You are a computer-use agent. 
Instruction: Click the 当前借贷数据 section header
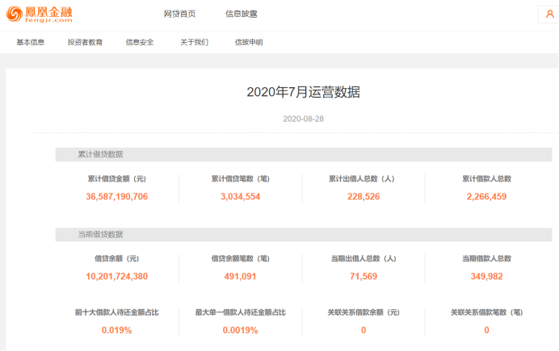100,235
